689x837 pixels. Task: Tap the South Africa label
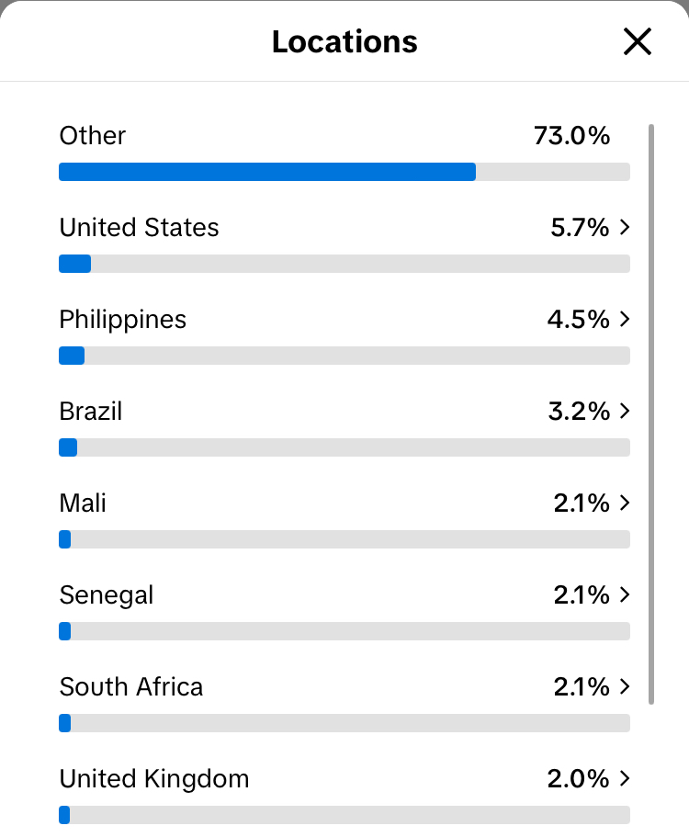pyautogui.click(x=131, y=687)
